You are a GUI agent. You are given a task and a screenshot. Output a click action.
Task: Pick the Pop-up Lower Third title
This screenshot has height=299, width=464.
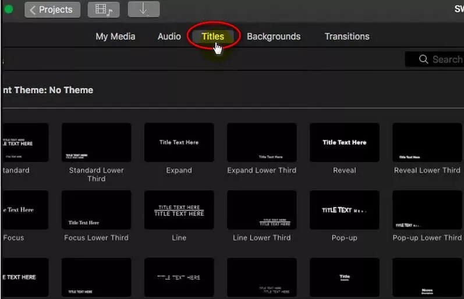click(427, 209)
